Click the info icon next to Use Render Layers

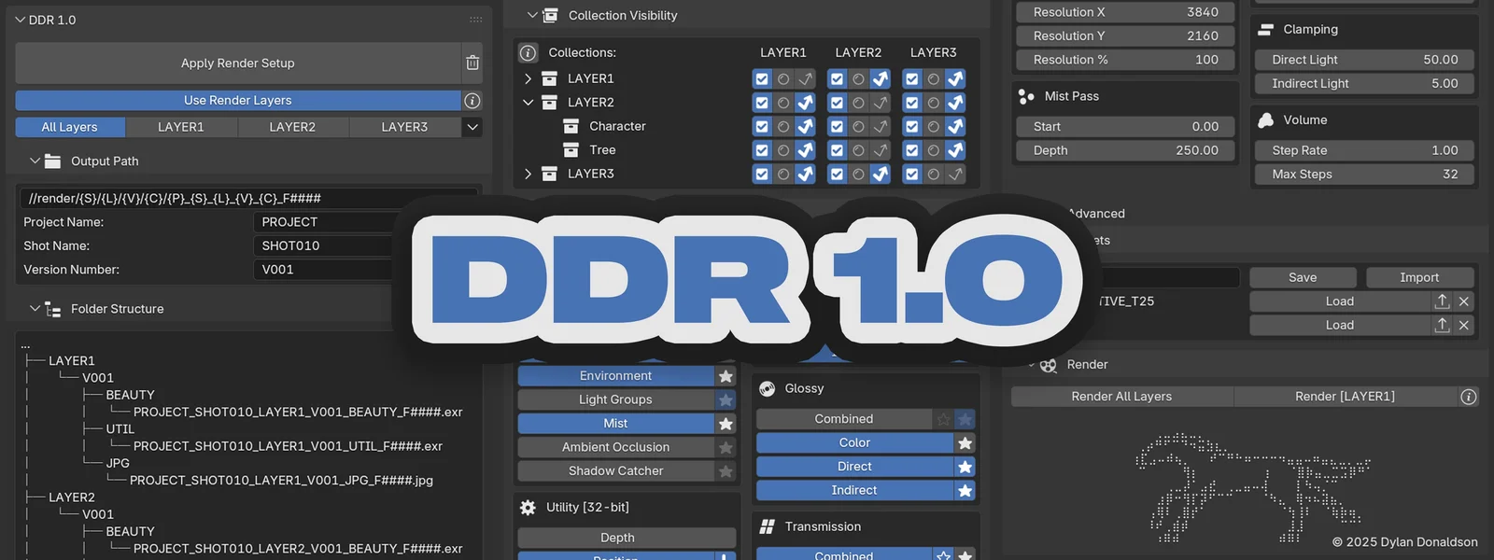[472, 100]
